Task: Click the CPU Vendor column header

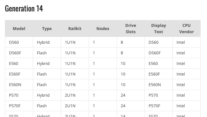Action: click(186, 29)
